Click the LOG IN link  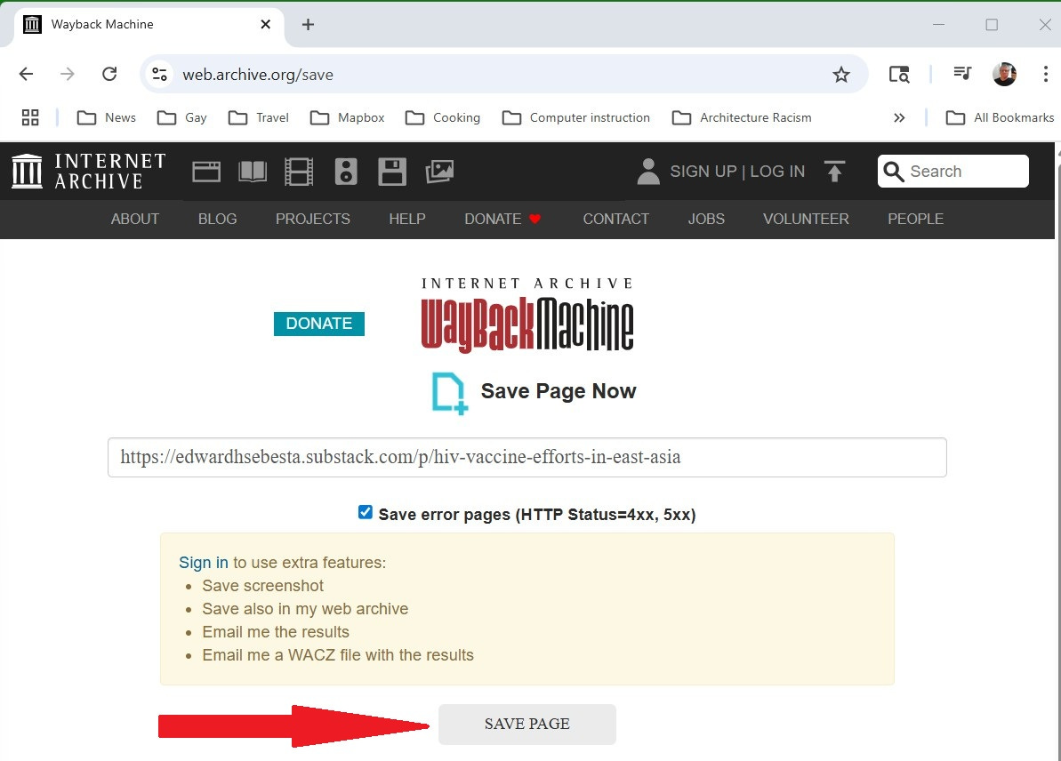777,172
